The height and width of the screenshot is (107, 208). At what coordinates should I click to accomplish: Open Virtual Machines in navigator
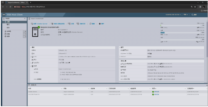(x=8, y=31)
